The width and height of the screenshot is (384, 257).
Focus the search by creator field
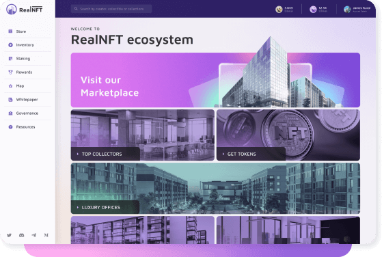[x=111, y=9]
